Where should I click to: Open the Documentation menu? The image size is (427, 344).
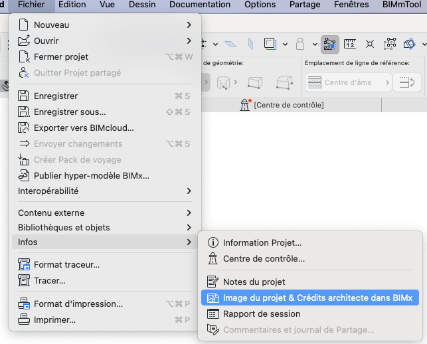click(200, 5)
